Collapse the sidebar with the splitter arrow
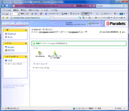 (30, 71)
